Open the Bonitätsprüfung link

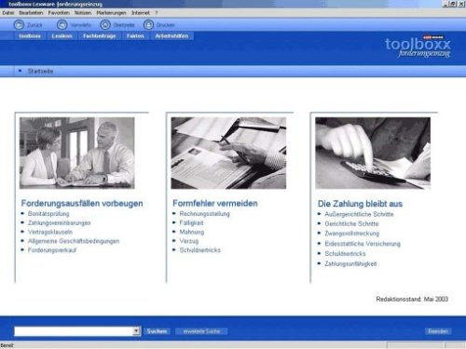pos(48,214)
